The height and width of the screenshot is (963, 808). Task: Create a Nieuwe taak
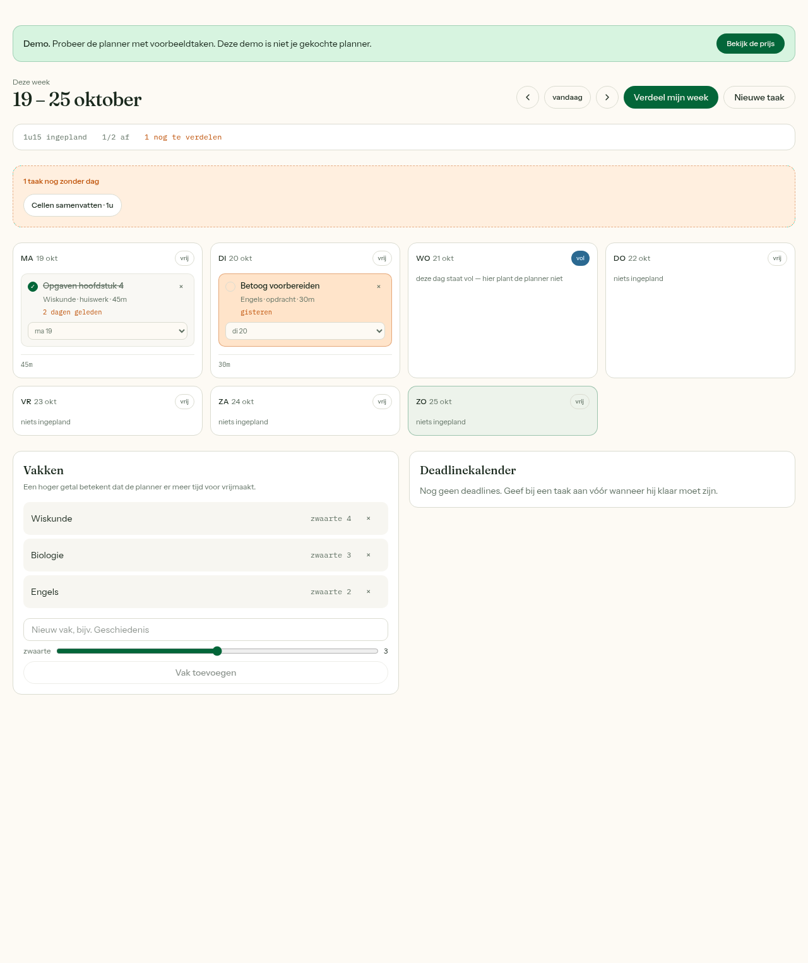[759, 97]
